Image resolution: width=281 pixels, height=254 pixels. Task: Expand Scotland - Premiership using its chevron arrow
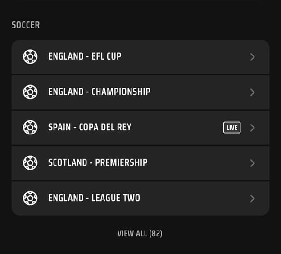252,163
